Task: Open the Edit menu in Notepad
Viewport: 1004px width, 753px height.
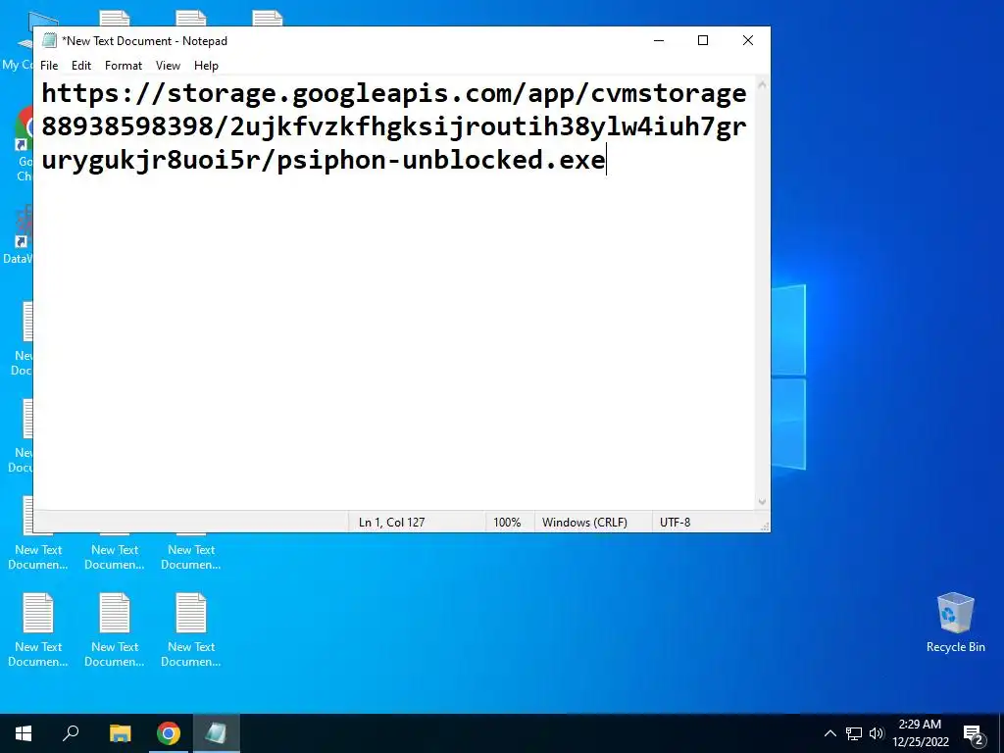Action: tap(80, 66)
